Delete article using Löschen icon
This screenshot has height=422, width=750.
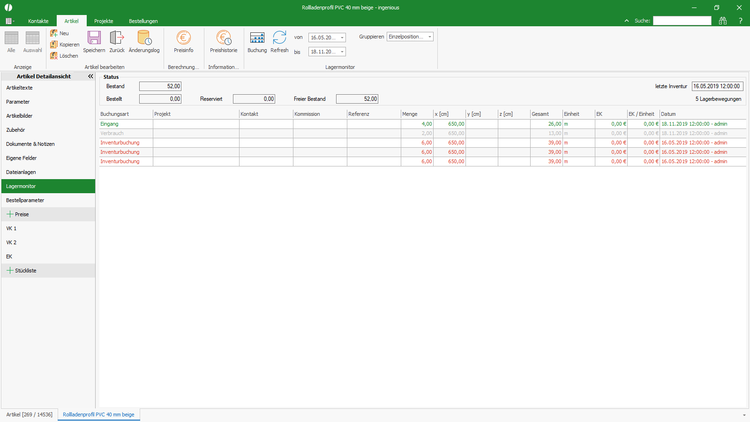click(54, 55)
